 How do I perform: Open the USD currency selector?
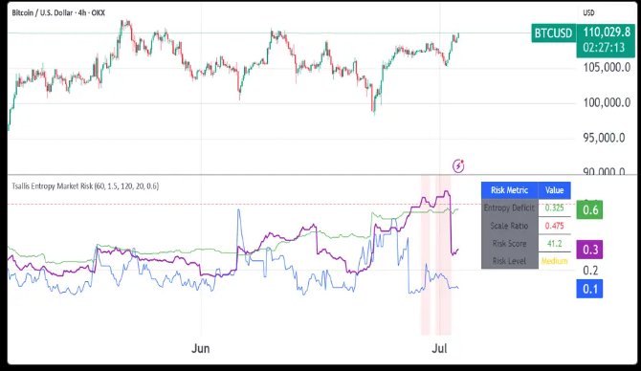[x=588, y=12]
